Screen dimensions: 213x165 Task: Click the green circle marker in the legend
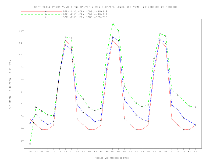(46, 14)
